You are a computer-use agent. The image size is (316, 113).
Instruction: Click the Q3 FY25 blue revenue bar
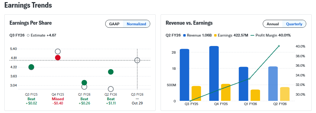184,75
